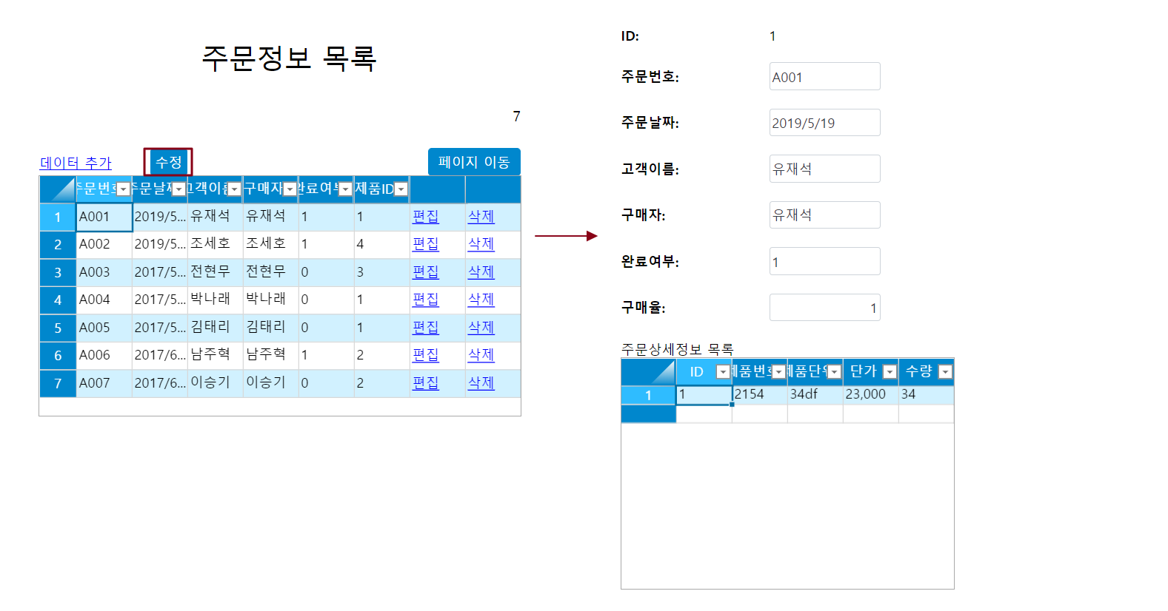
Task: Click the 완료여부 input field
Action: (824, 262)
